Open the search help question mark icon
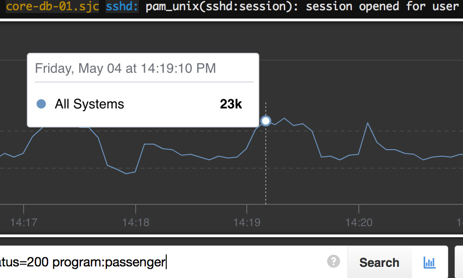 (x=333, y=261)
